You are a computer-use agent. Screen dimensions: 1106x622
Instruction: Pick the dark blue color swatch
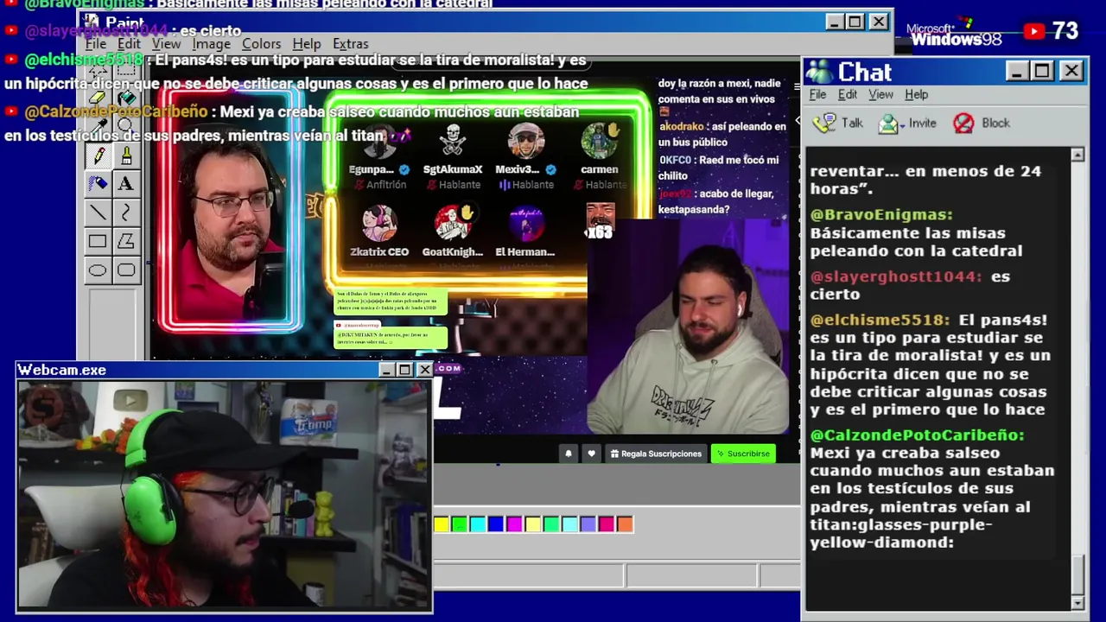pyautogui.click(x=496, y=524)
